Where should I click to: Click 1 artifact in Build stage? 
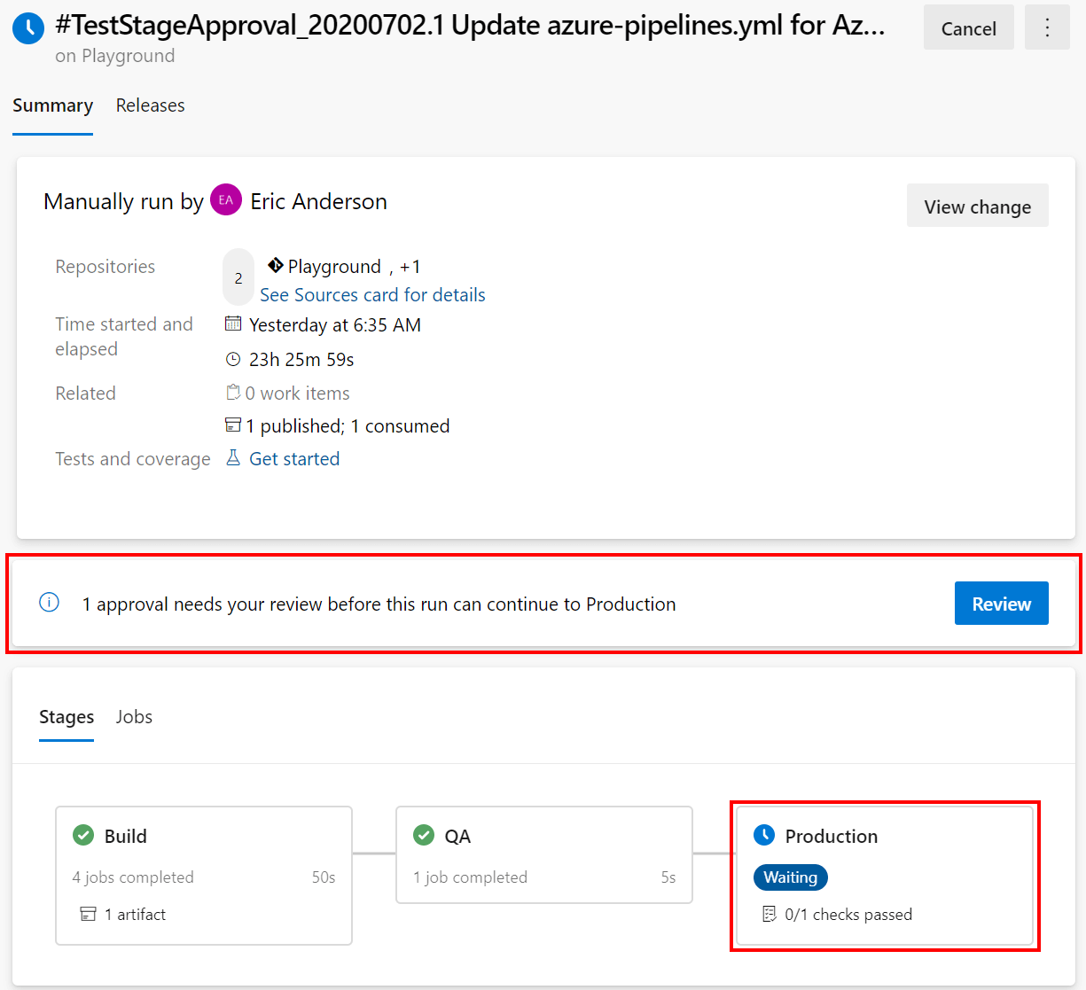(135, 914)
